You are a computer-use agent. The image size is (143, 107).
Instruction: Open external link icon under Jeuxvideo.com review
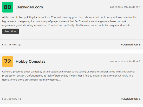(x=20, y=45)
